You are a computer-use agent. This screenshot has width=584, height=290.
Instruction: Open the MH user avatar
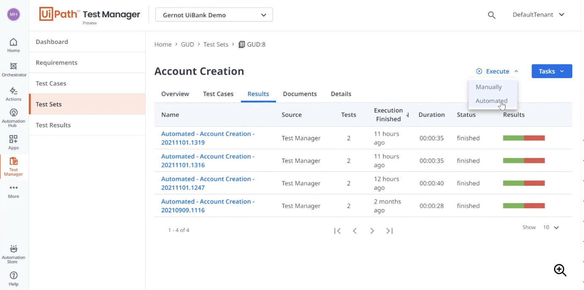(14, 14)
